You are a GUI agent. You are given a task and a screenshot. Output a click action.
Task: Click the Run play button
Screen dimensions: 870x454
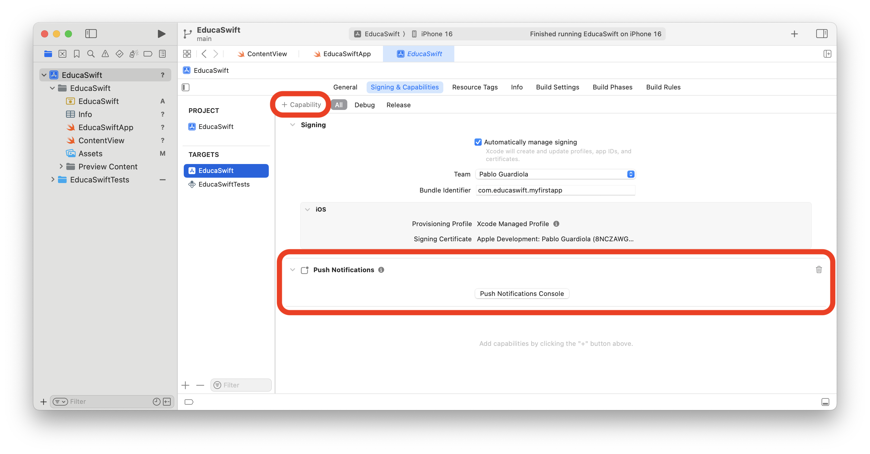pos(161,34)
